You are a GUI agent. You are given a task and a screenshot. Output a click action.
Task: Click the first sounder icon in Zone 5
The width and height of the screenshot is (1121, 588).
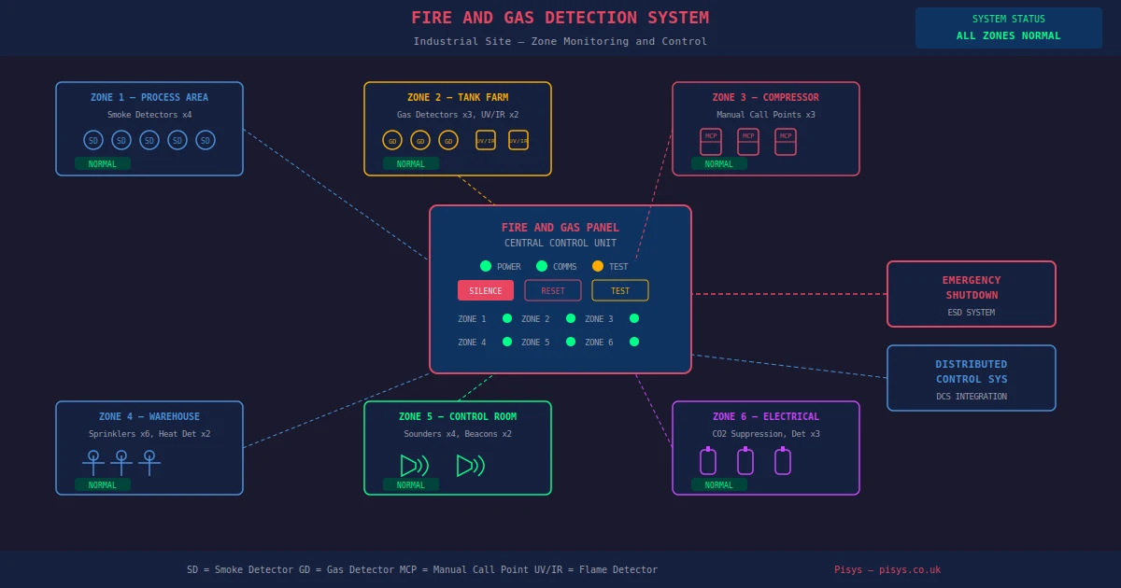tap(415, 466)
